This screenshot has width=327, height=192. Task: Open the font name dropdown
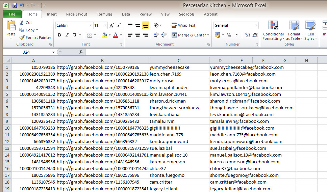(x=91, y=25)
